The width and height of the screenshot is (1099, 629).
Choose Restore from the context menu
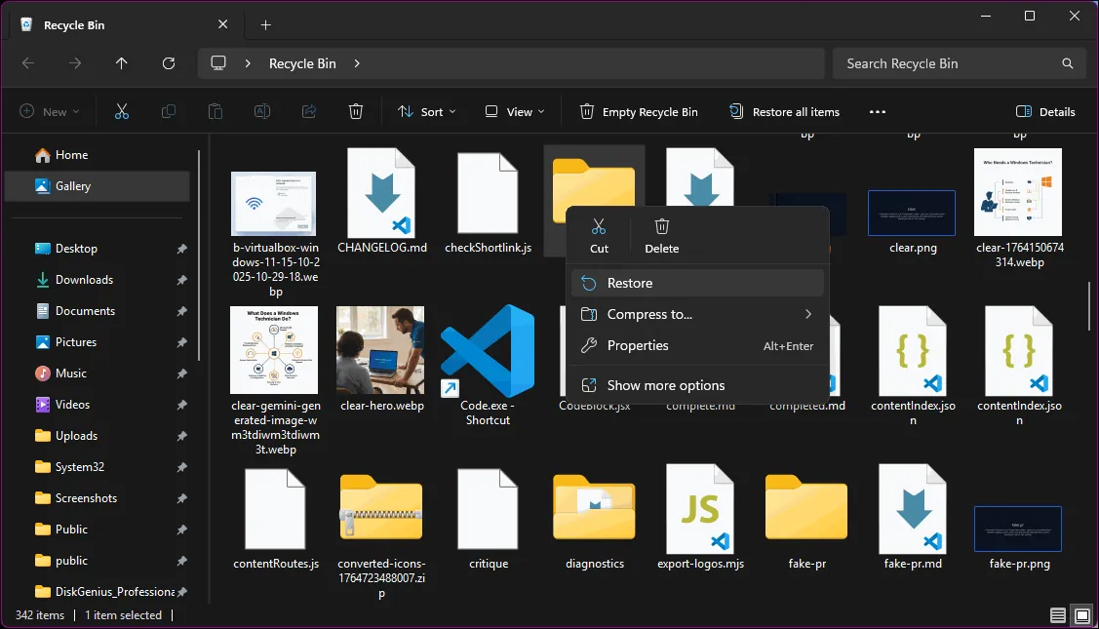(x=631, y=283)
